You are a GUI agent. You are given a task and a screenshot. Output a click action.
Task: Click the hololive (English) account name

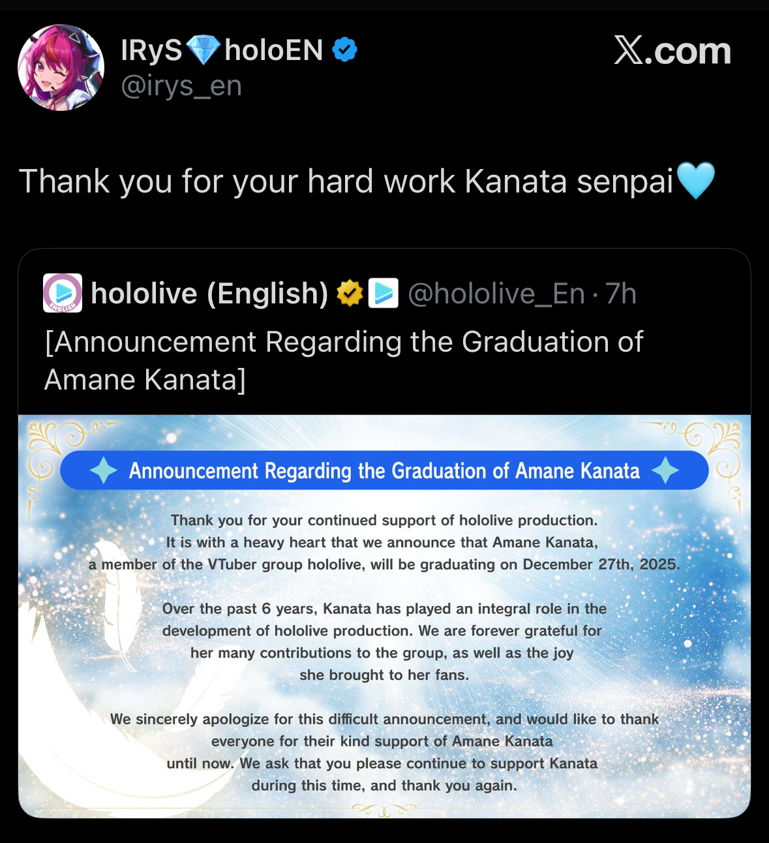(209, 293)
